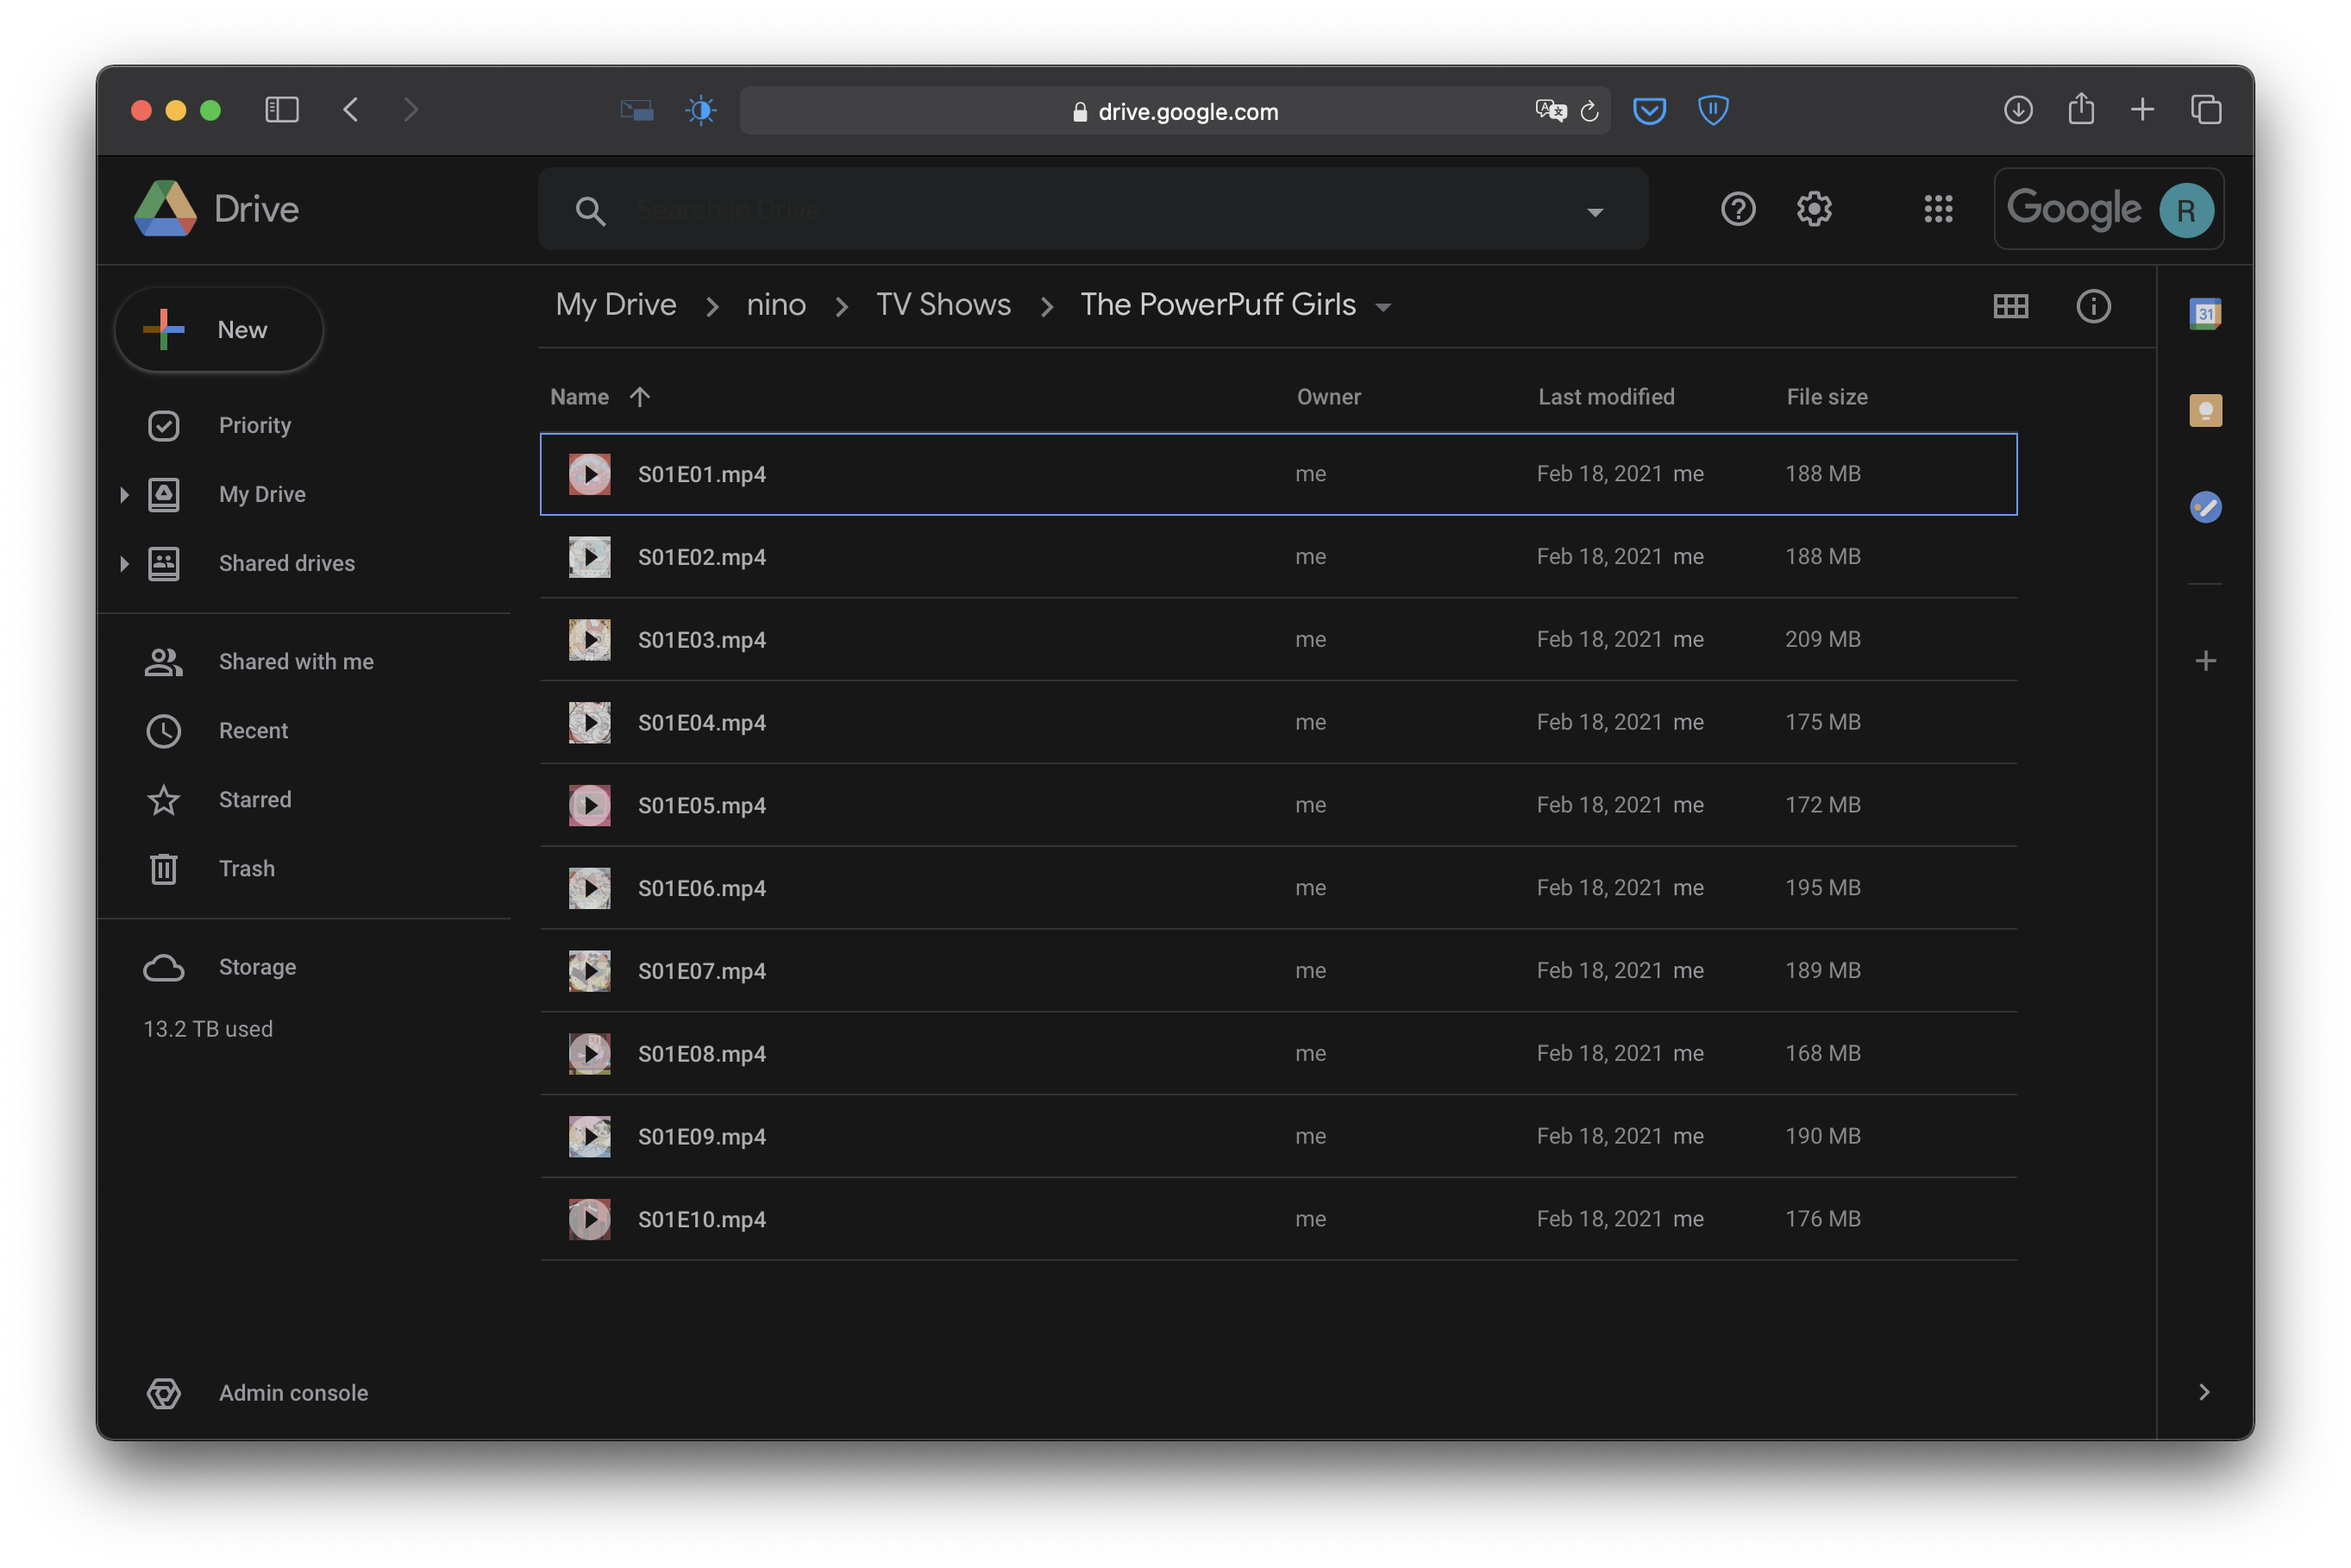Show file details info icon
The image size is (2351, 1568).
coord(2093,306)
